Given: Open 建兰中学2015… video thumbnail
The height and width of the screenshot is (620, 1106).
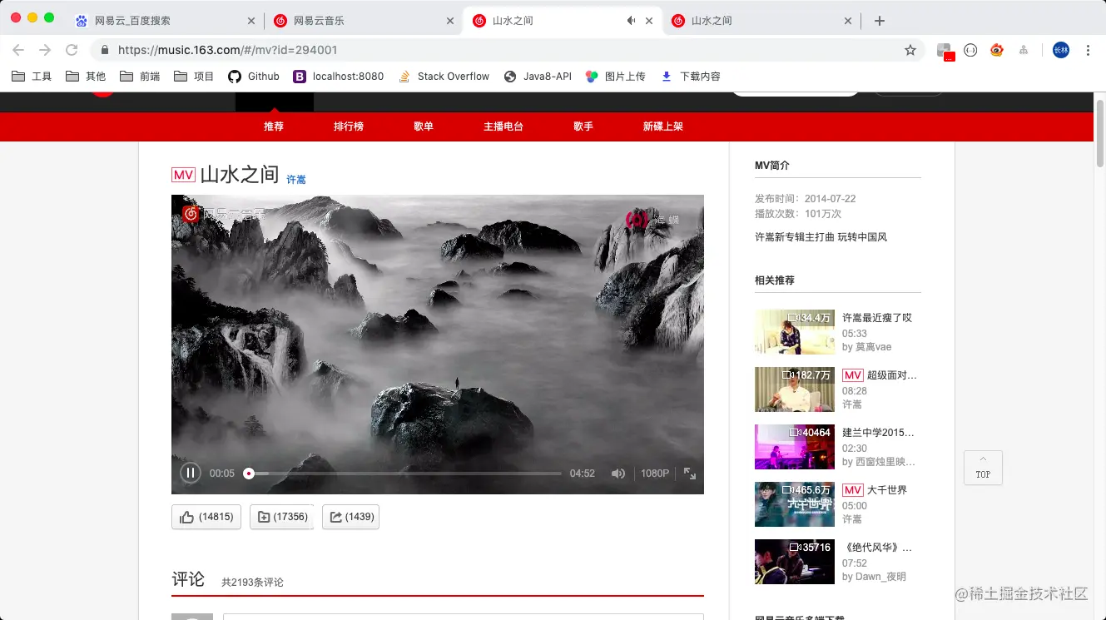Looking at the screenshot, I should coord(795,447).
